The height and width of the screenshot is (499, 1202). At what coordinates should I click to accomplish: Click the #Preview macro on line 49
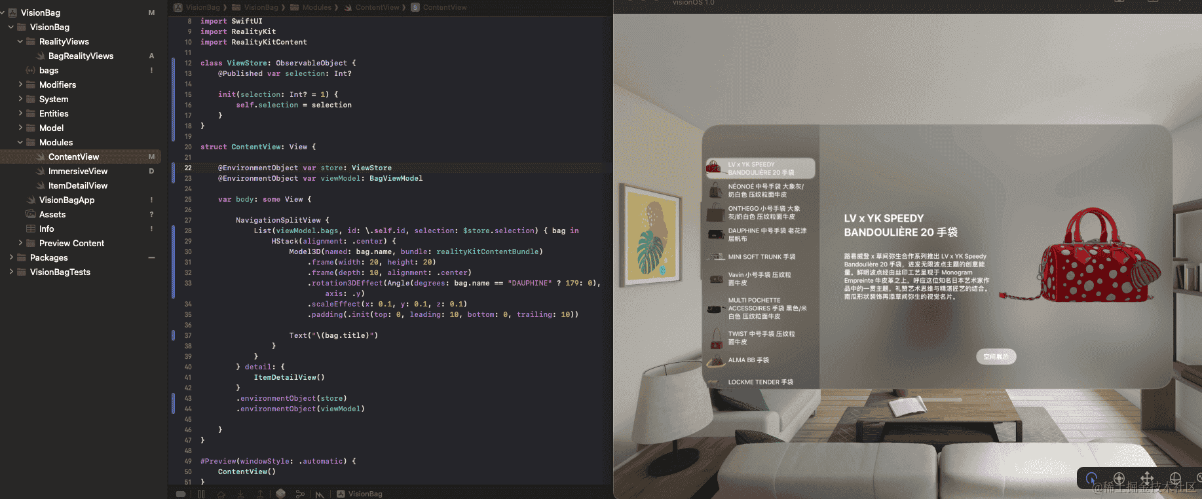point(278,461)
